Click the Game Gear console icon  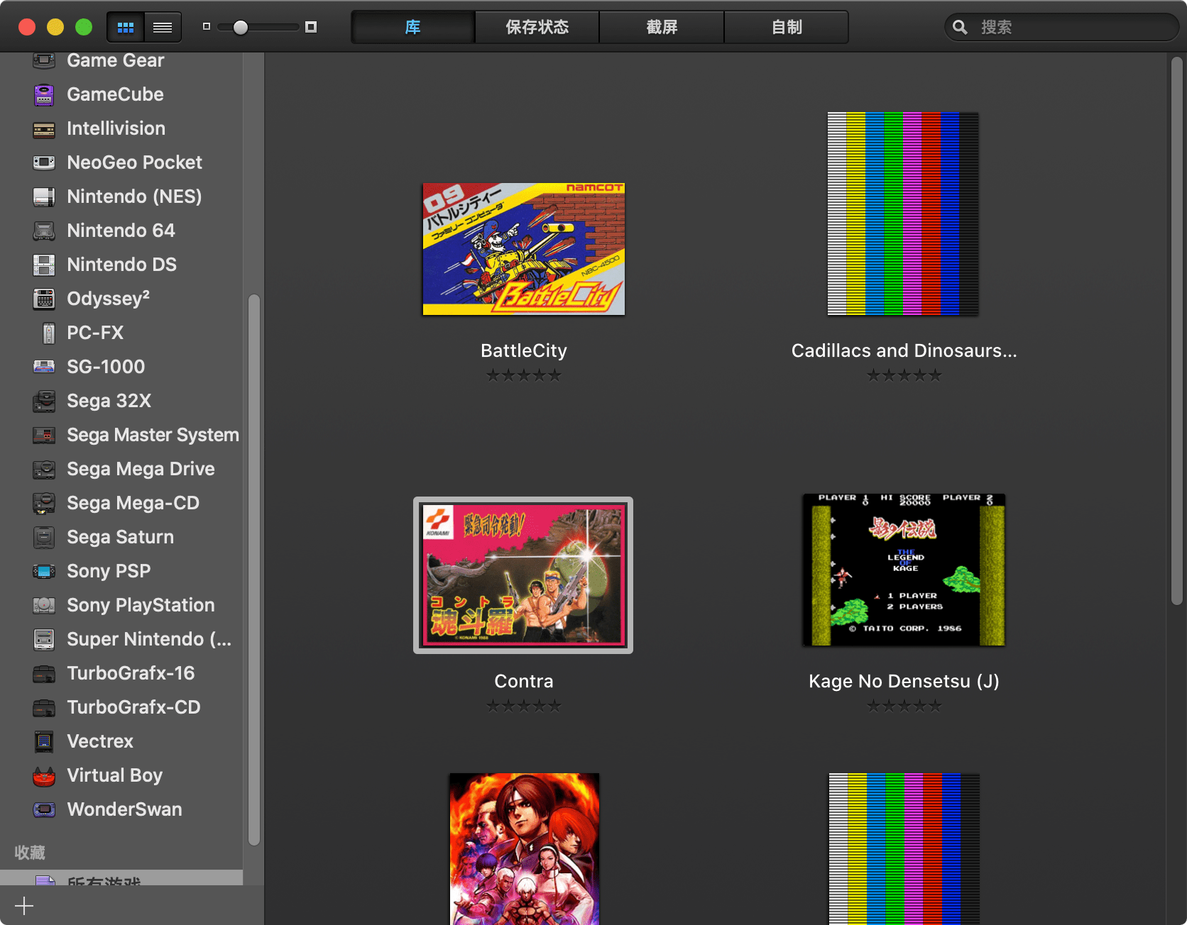(44, 60)
